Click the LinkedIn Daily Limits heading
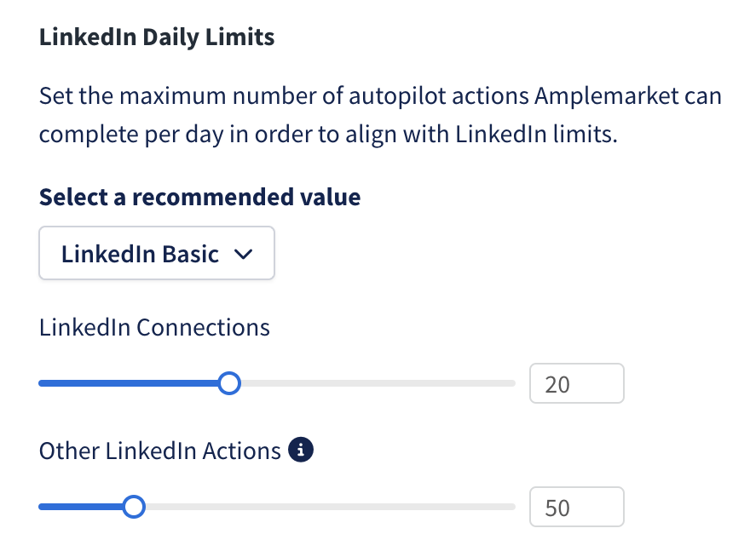Image resolution: width=750 pixels, height=557 pixels. point(157,37)
